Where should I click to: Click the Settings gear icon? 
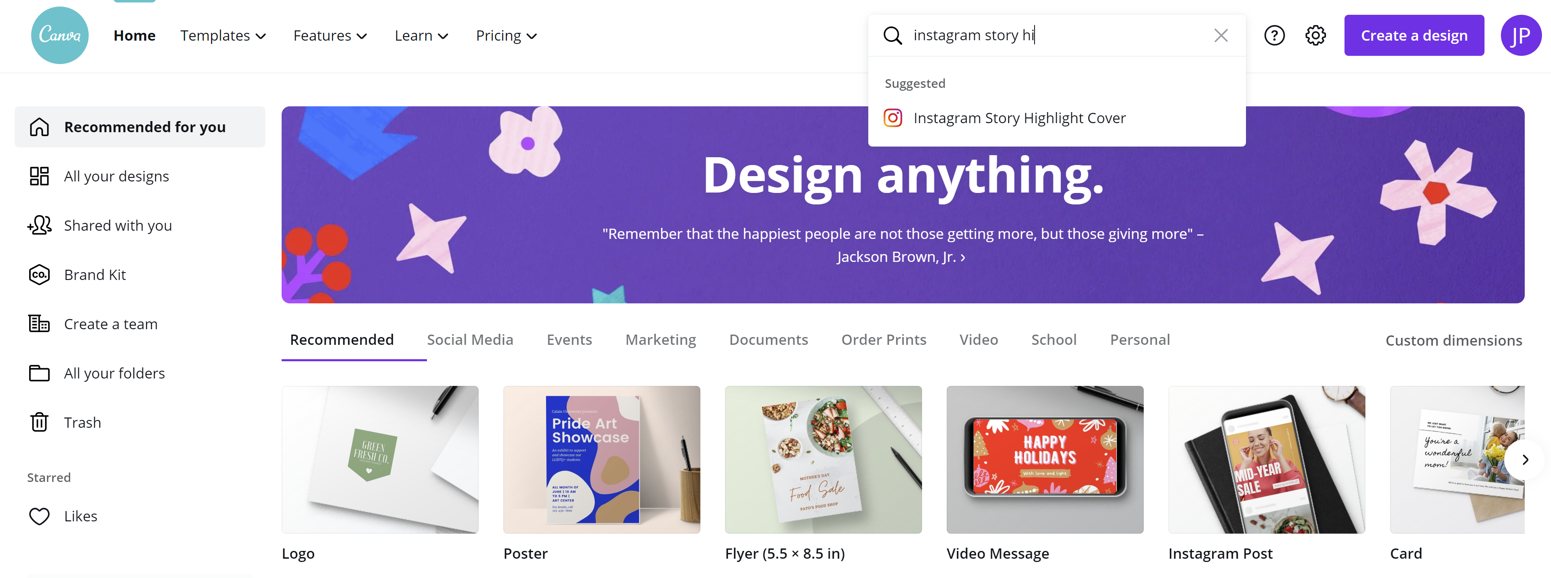pos(1316,34)
